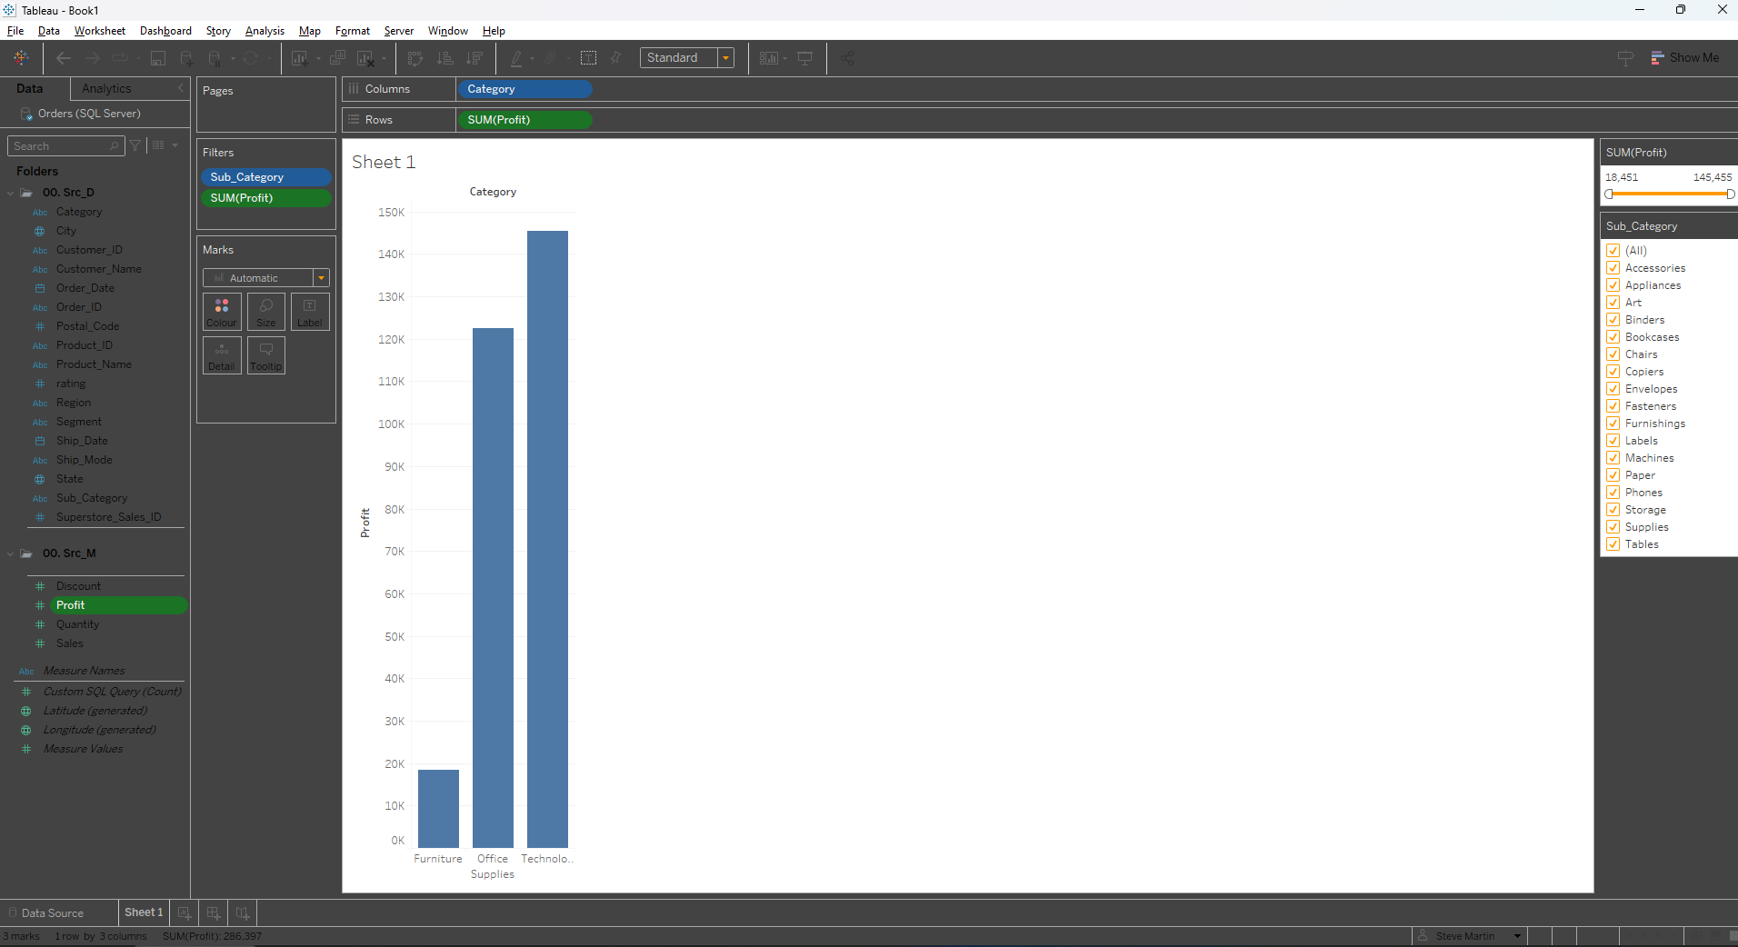
Task: Open the Colour shelf on the Marks card
Action: pyautogui.click(x=222, y=311)
